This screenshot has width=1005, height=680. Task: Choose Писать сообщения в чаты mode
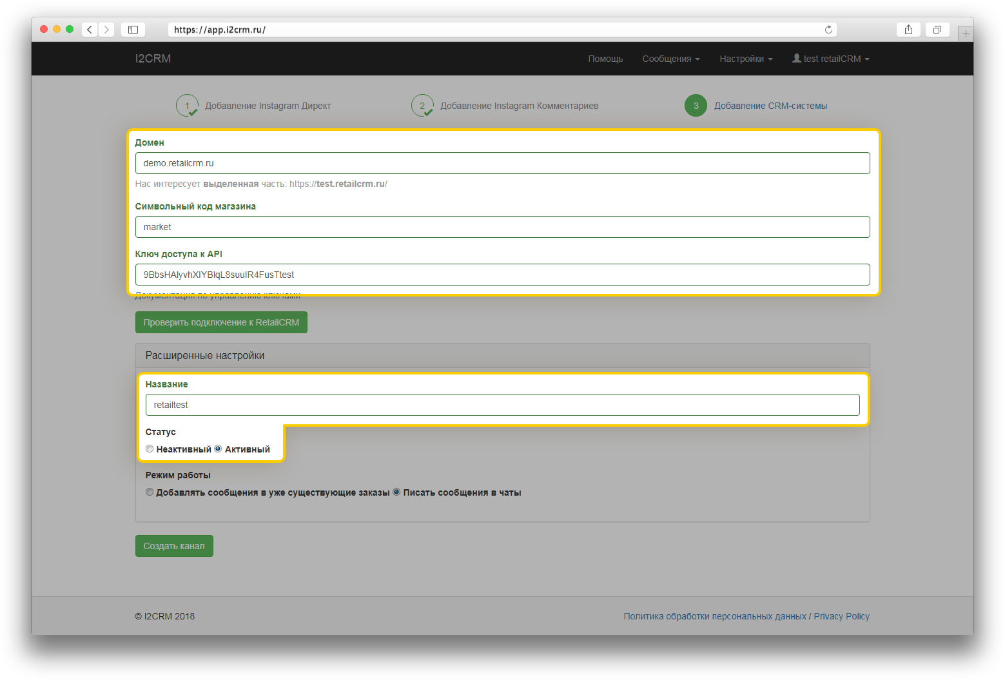click(396, 492)
